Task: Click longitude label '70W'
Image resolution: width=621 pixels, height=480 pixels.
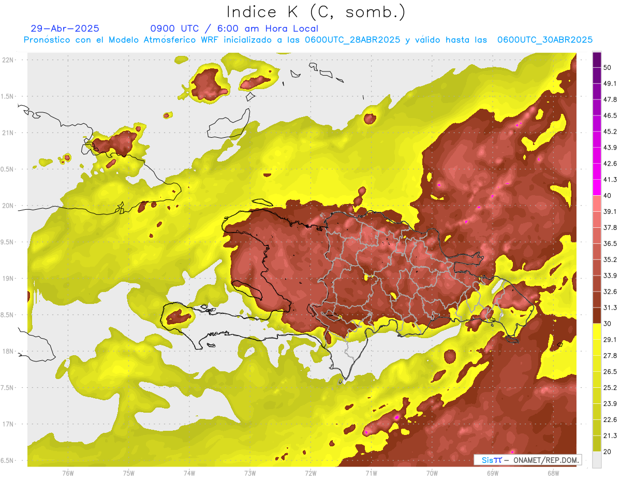Action: click(432, 473)
